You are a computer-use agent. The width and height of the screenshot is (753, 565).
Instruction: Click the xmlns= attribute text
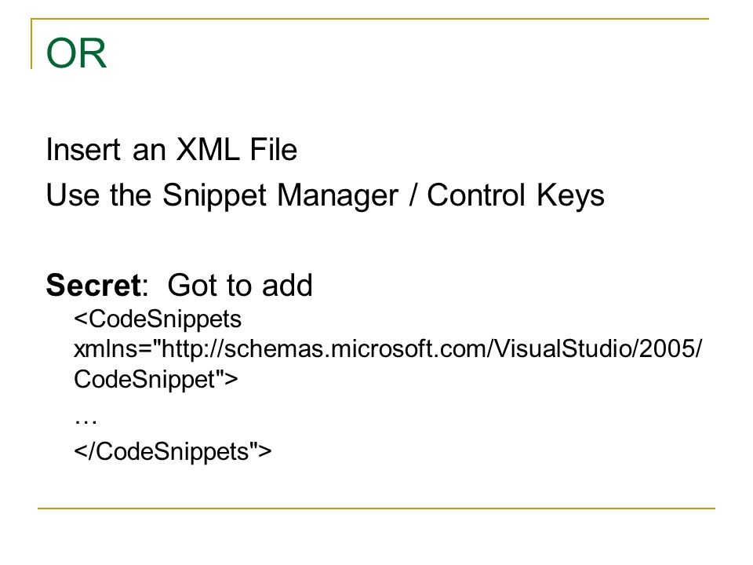113,348
